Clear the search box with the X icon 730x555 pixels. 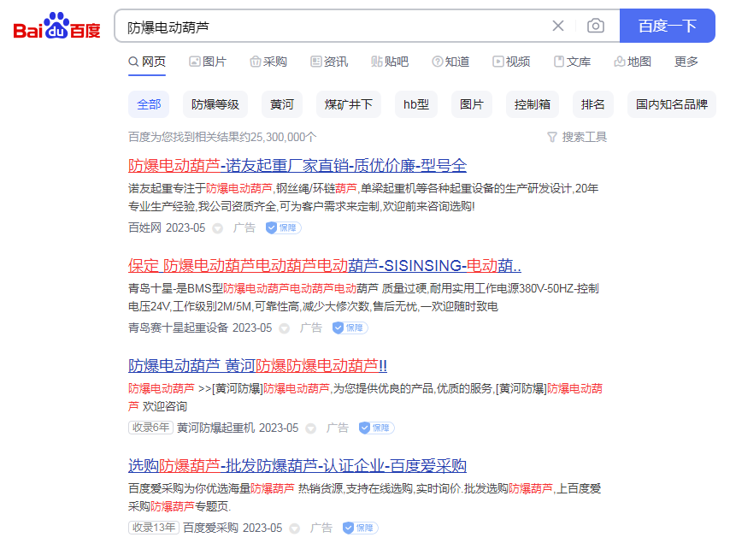(558, 26)
